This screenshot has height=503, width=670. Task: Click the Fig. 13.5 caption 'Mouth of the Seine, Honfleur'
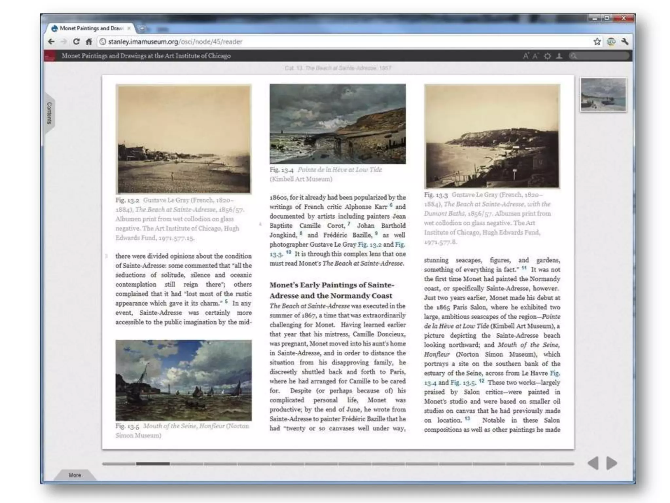(x=182, y=431)
